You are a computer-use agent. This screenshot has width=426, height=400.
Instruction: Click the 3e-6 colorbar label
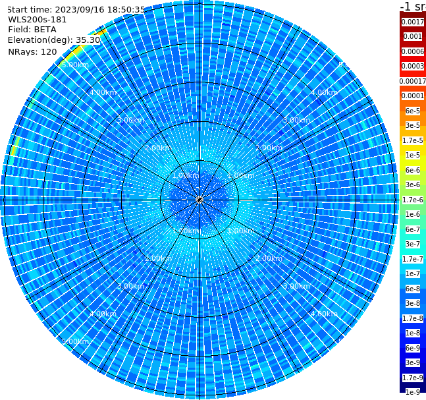413,185
